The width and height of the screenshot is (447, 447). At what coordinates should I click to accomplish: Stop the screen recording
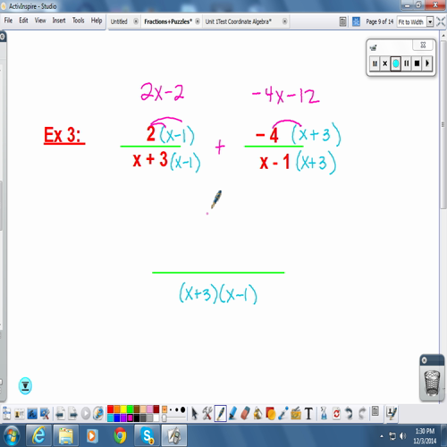417,63
